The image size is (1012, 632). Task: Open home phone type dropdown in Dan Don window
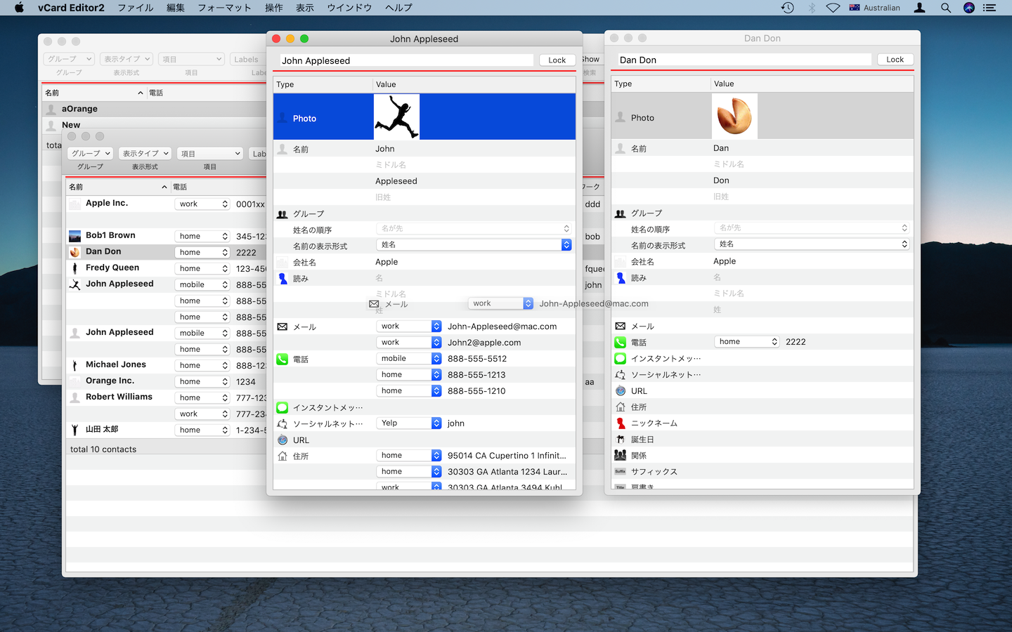[x=747, y=342]
